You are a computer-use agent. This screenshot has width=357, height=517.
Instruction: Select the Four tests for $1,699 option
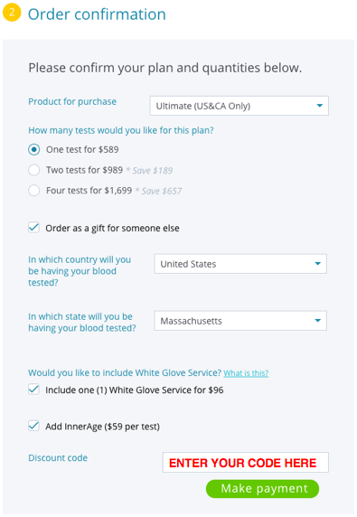[34, 191]
